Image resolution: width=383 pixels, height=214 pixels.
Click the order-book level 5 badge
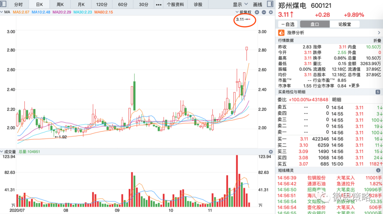pyautogui.click(x=378, y=92)
